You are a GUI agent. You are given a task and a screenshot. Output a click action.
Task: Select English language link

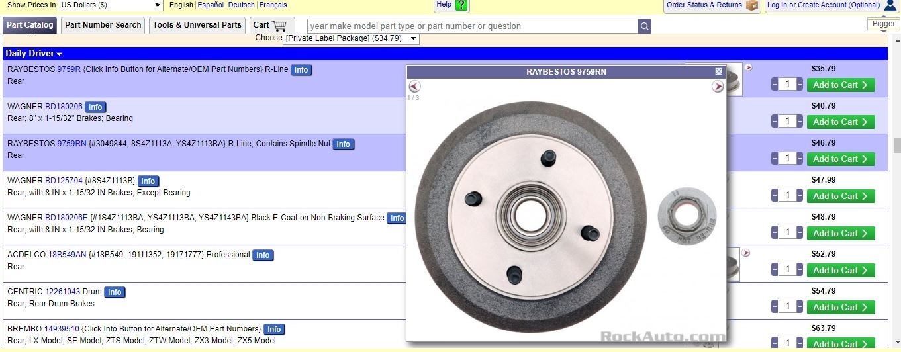[181, 5]
